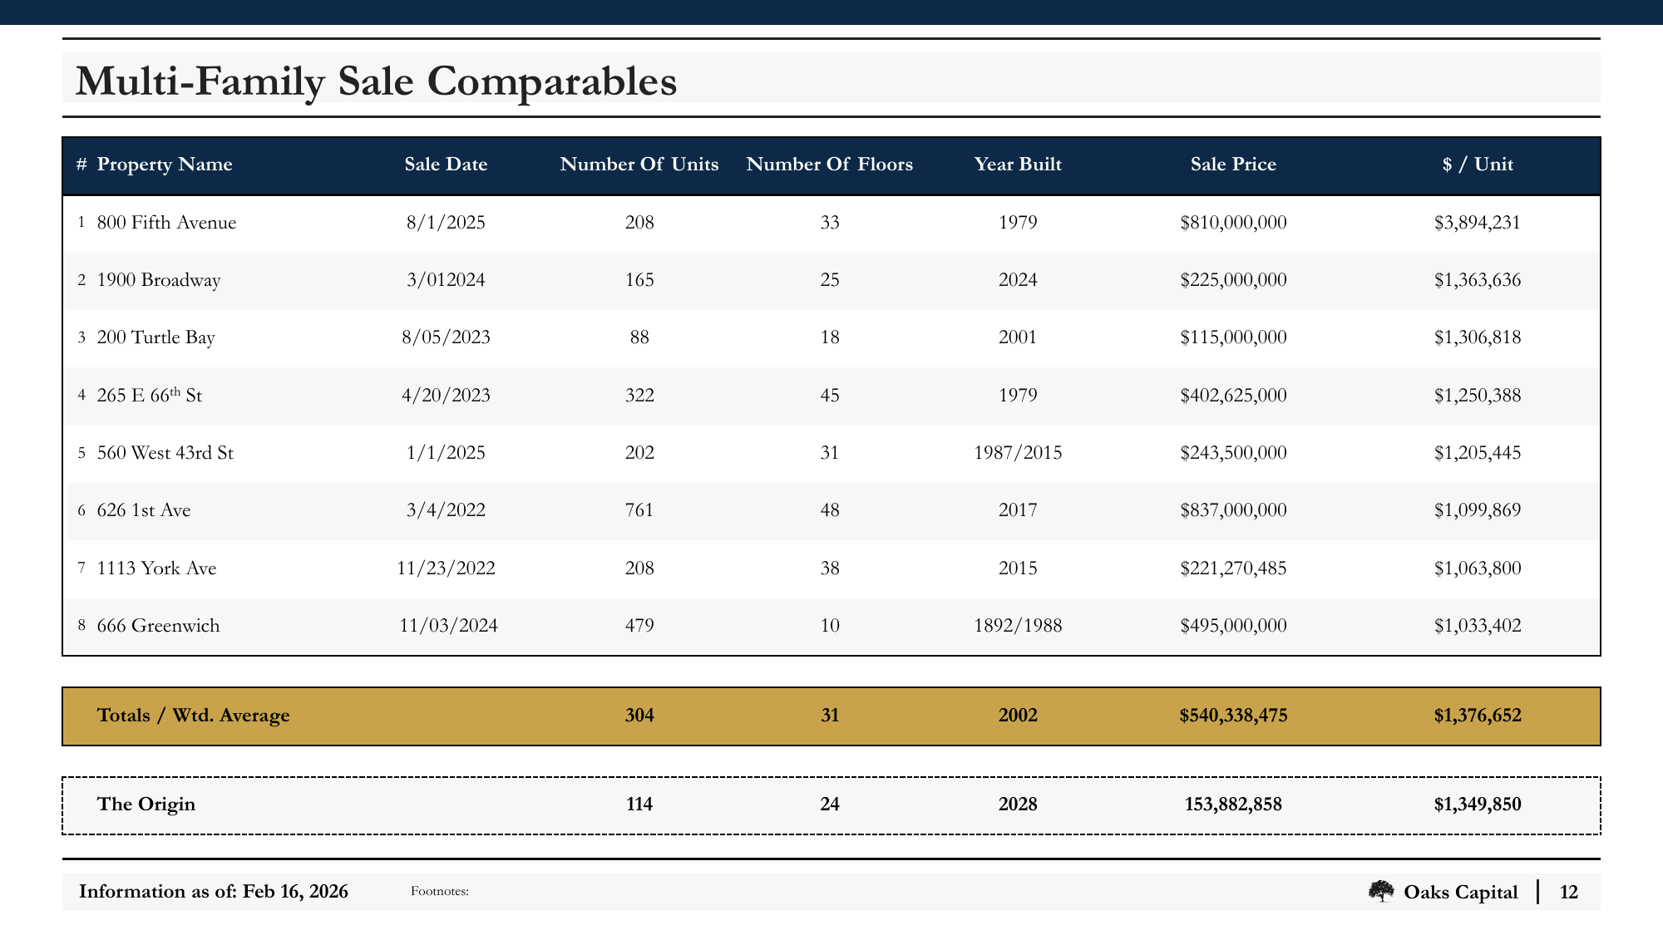1663x935 pixels.
Task: Click year built 1892/1988
Action: click(x=1018, y=626)
